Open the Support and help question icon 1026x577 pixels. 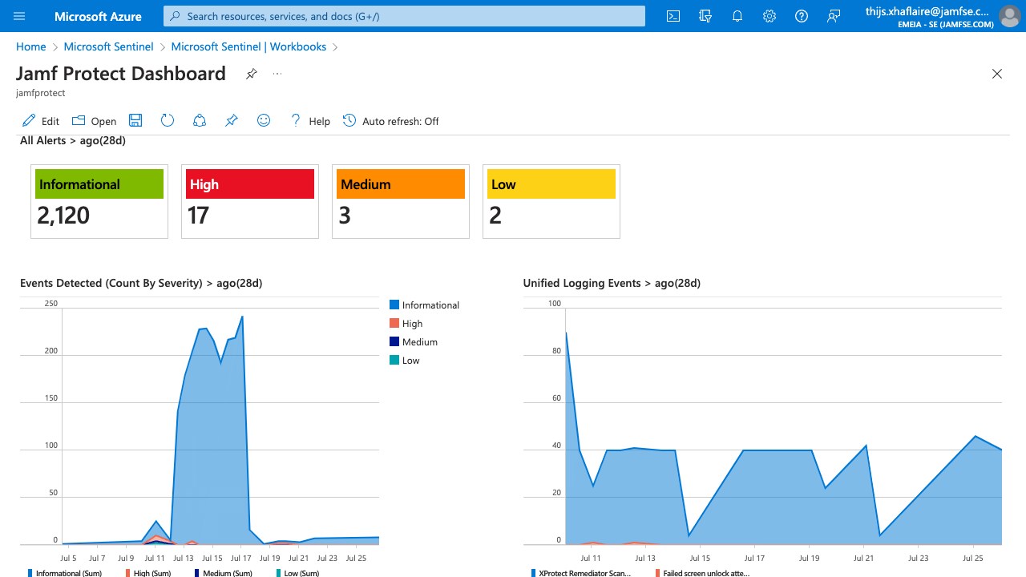(x=802, y=16)
